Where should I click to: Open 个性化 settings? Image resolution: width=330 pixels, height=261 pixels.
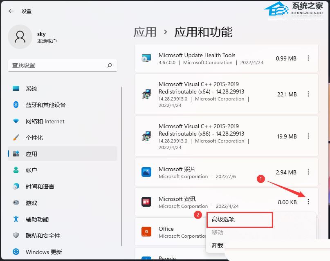pyautogui.click(x=63, y=137)
